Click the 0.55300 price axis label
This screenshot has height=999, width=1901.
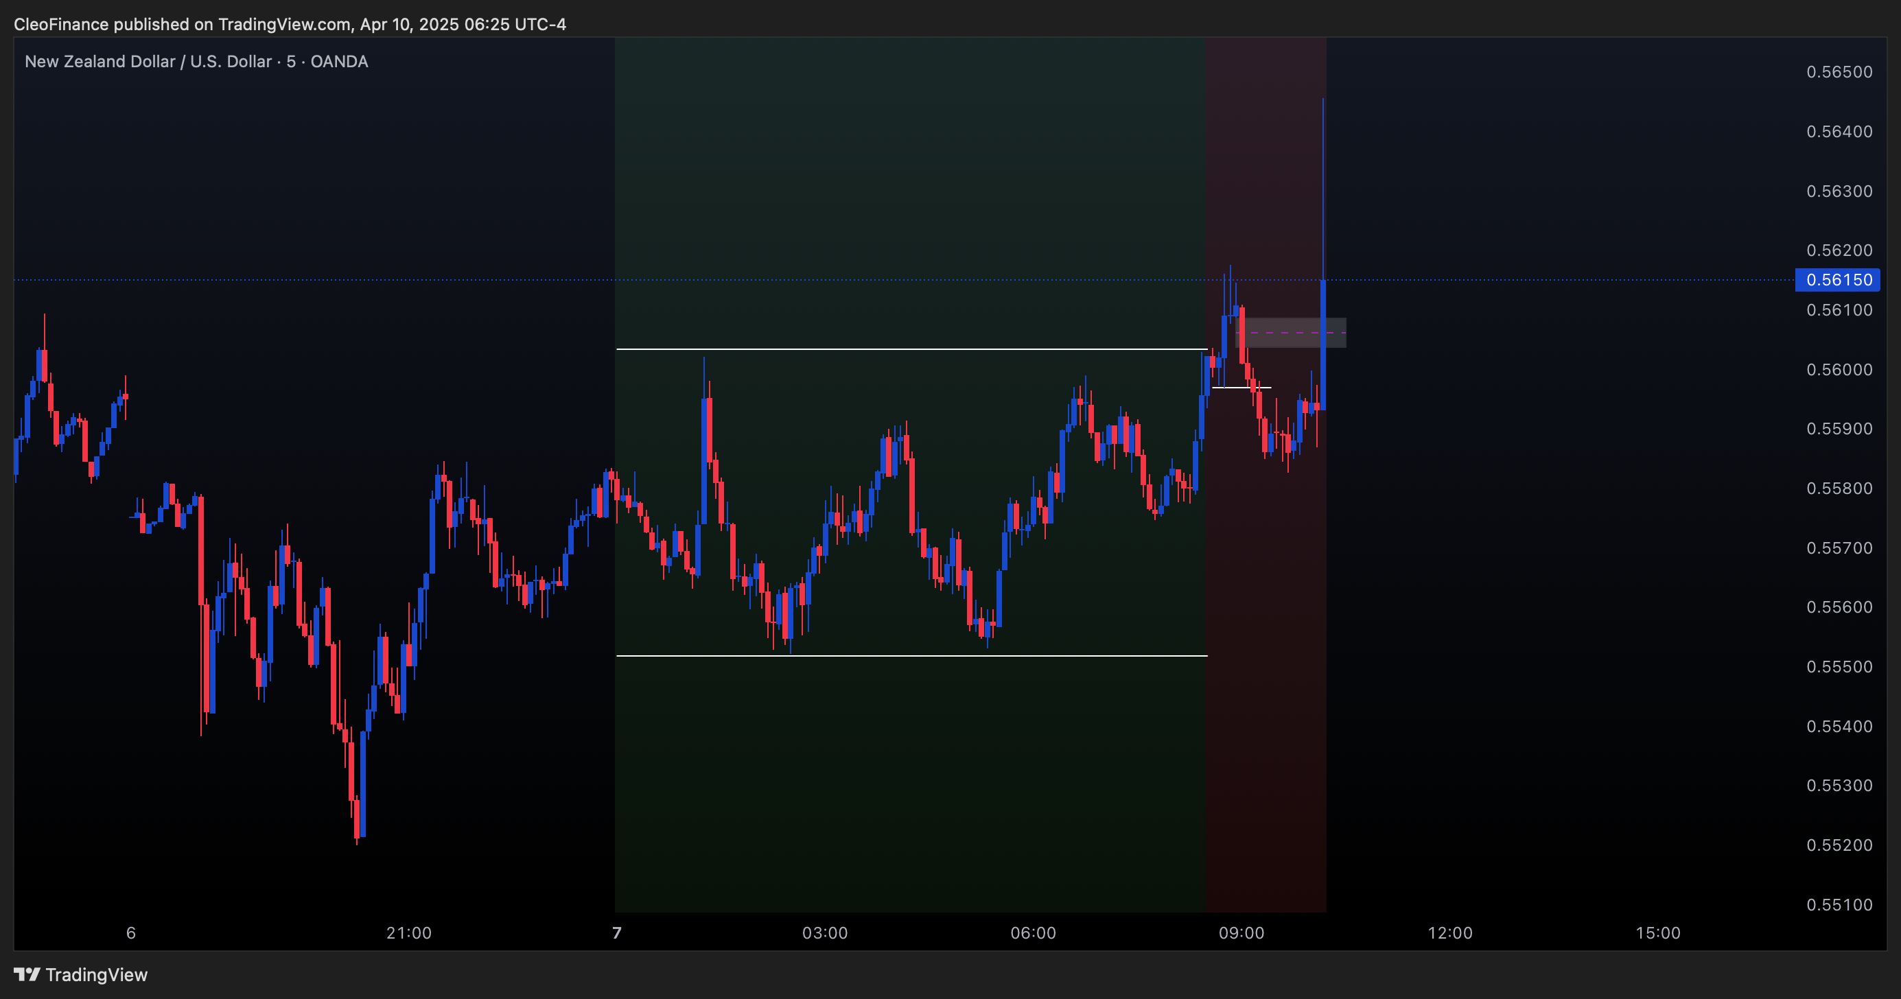(1839, 786)
